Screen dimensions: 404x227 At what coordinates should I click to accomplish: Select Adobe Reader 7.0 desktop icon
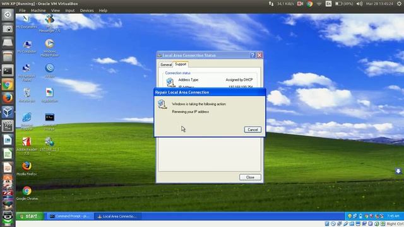(27, 146)
